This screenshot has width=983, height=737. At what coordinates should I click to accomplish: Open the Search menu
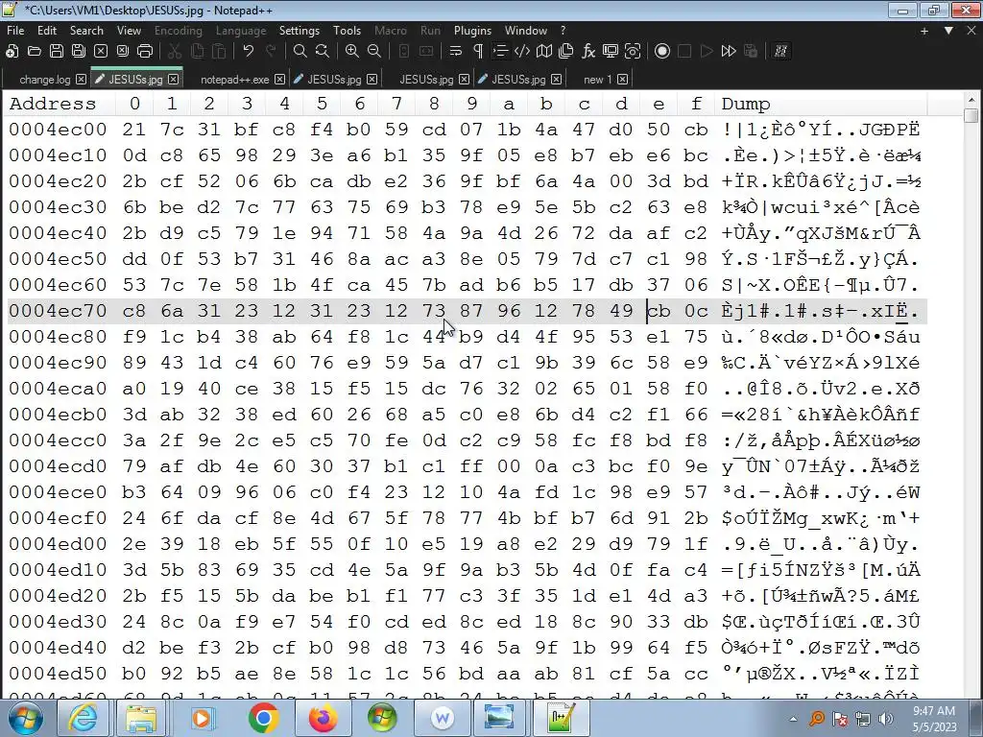coord(86,30)
